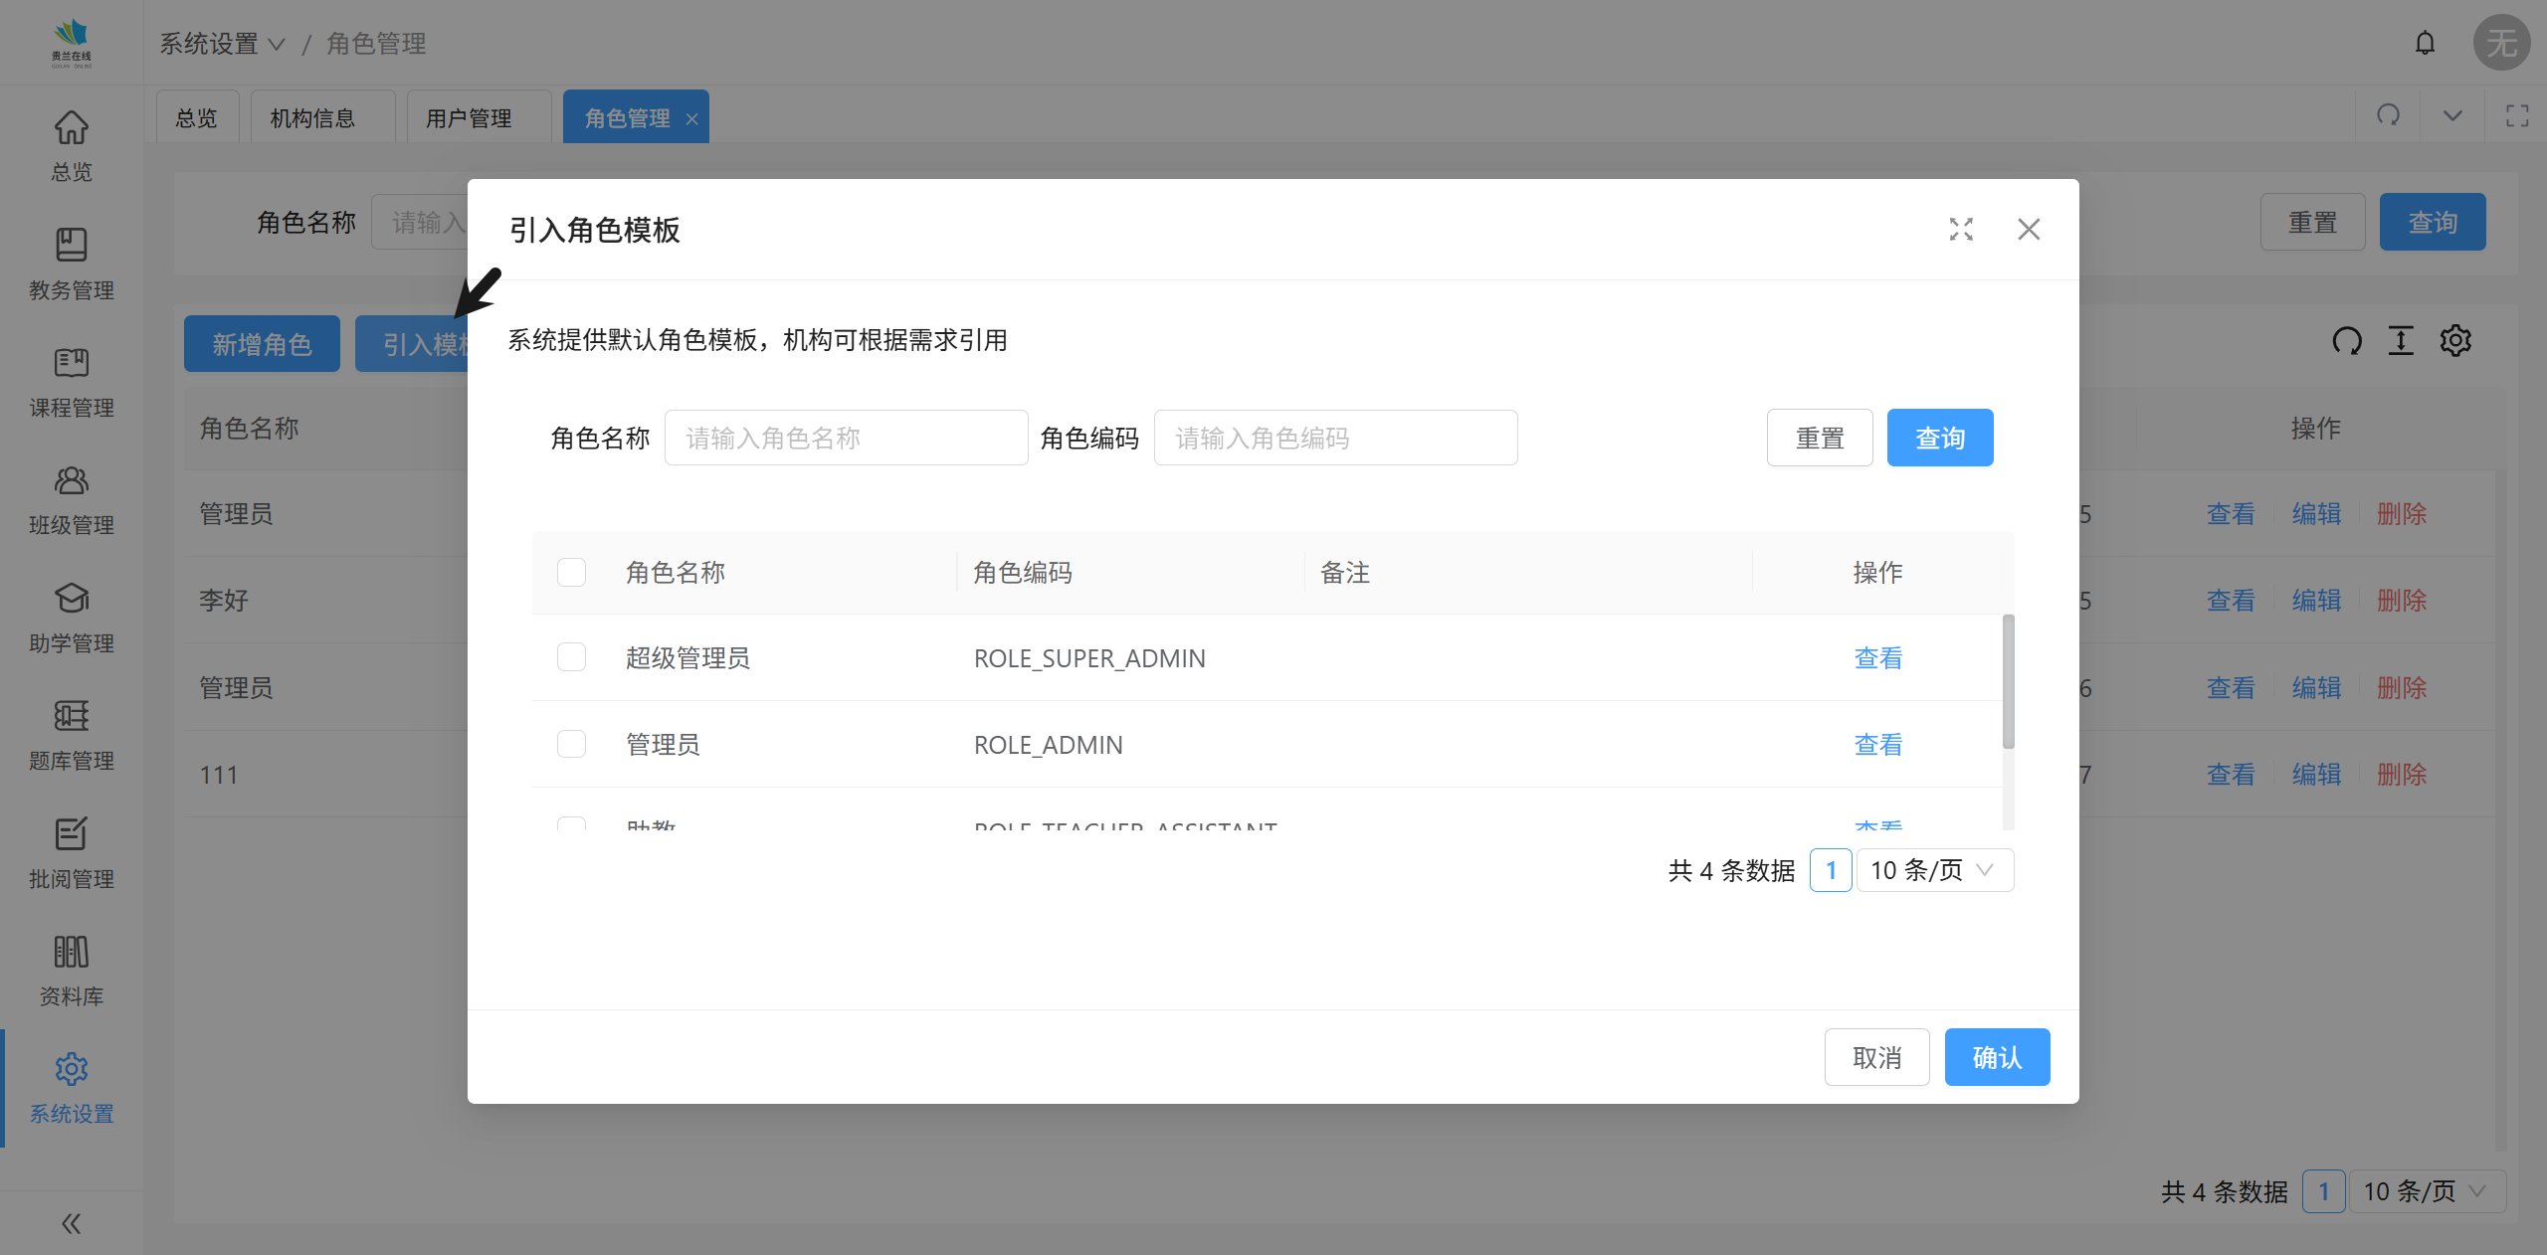Focus the 角色编码 input field
Image resolution: width=2547 pixels, height=1255 pixels.
(x=1335, y=439)
